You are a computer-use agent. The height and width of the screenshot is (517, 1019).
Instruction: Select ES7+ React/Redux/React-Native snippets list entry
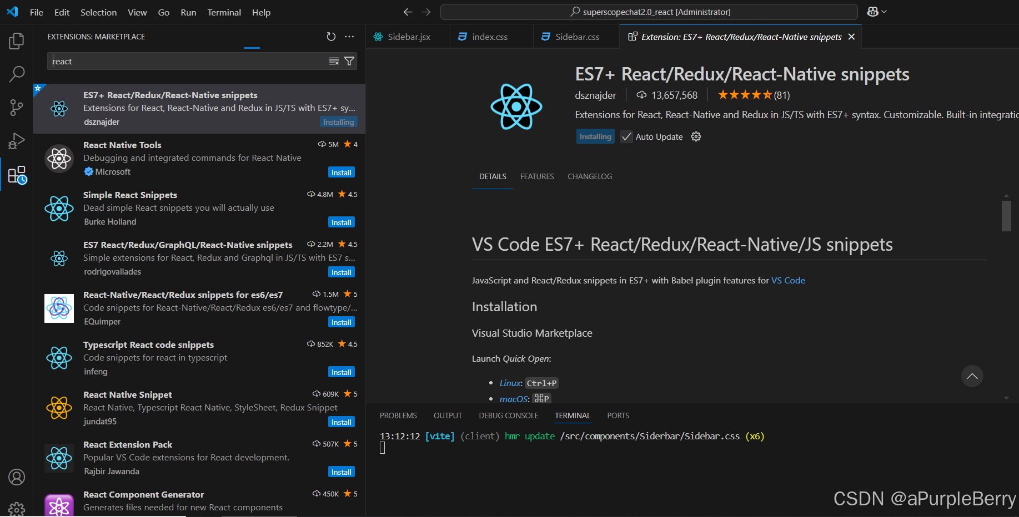pyautogui.click(x=199, y=109)
